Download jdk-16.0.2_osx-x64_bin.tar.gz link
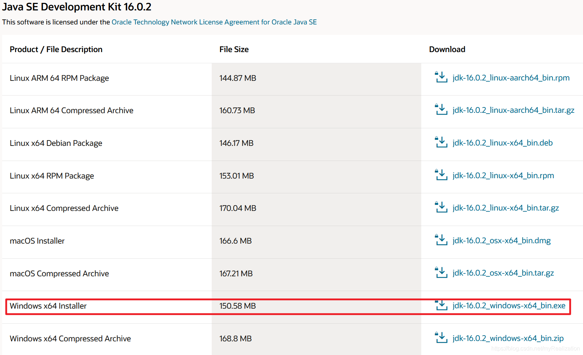 tap(503, 273)
